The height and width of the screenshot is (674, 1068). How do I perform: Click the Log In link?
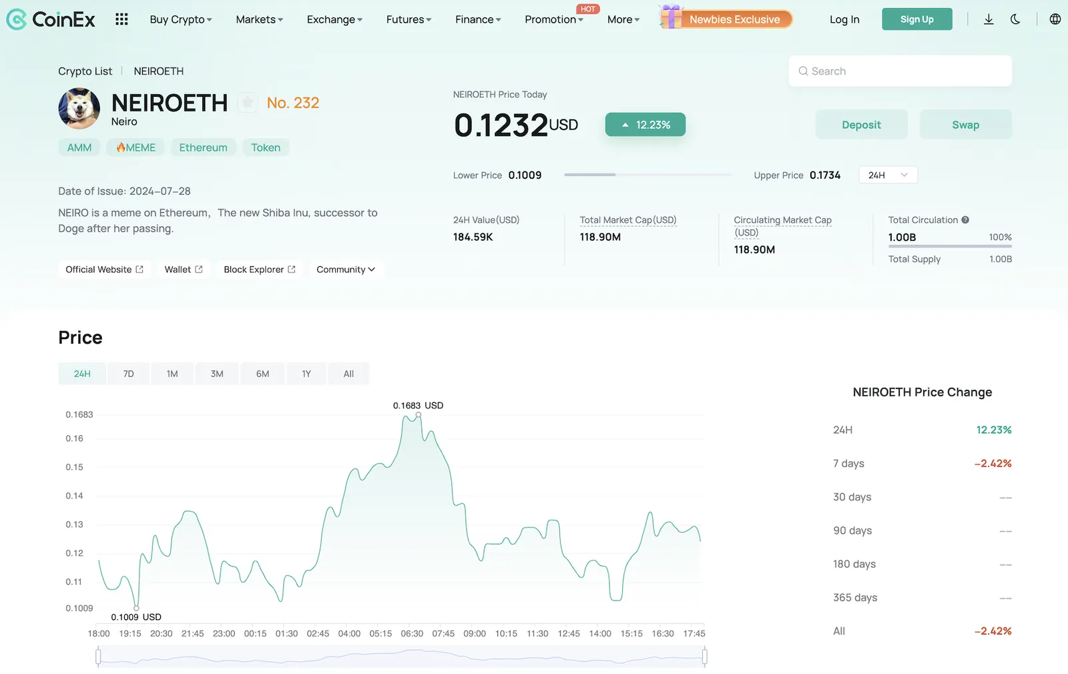coord(844,19)
